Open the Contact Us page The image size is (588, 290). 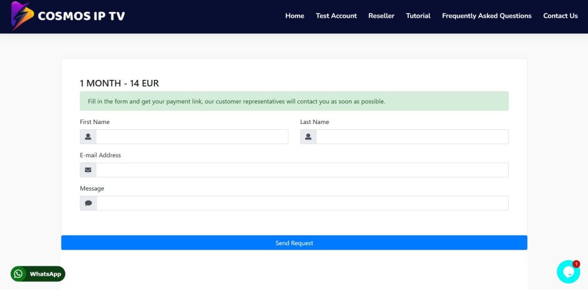[560, 16]
